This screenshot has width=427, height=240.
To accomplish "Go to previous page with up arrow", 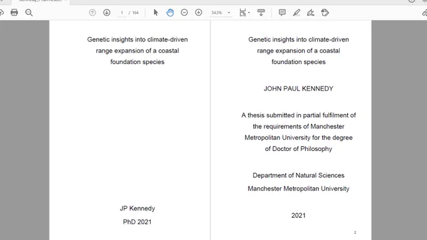I will click(92, 13).
